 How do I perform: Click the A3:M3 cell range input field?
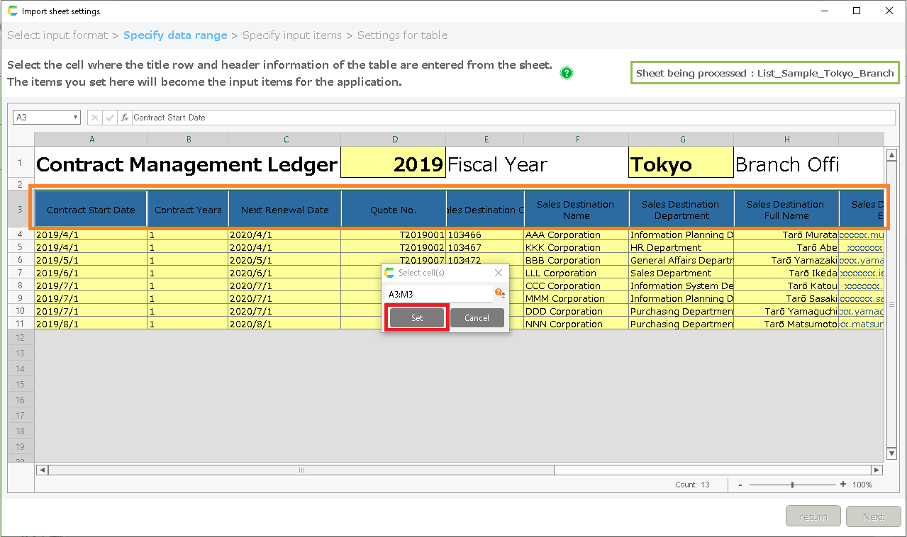(x=438, y=294)
